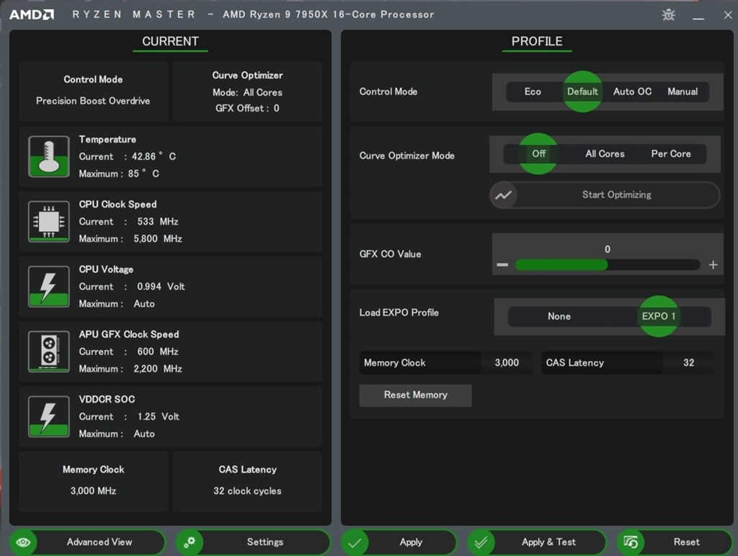Click the thermometer Temperature icon
The image size is (738, 556).
coord(48,156)
